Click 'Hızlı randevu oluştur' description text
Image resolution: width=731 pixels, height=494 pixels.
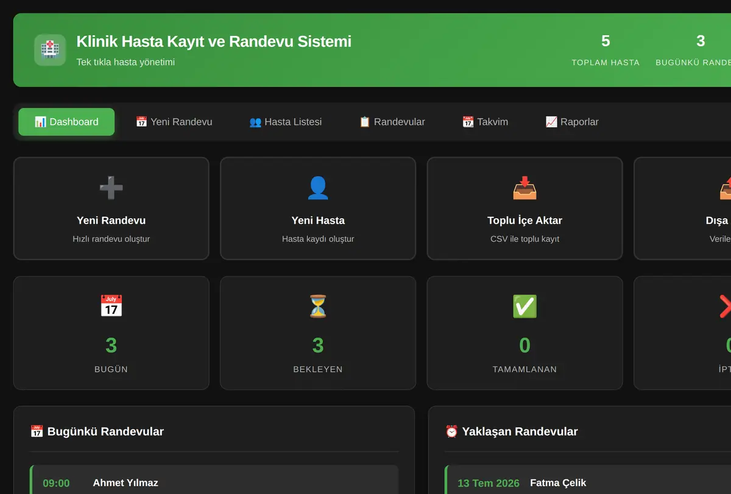(111, 239)
